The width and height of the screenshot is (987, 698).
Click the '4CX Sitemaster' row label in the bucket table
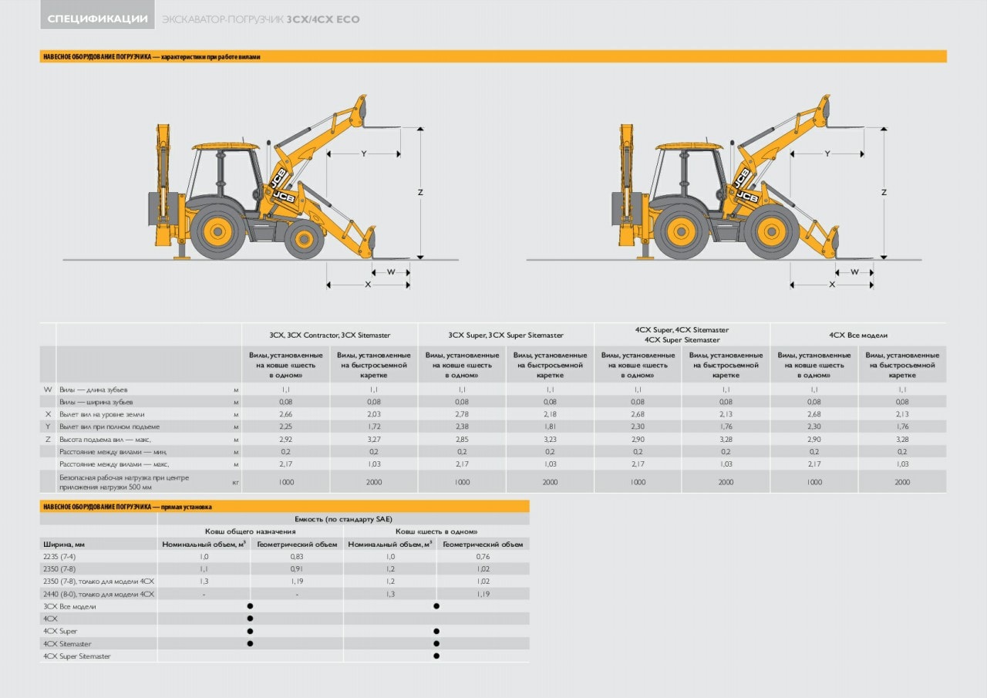pos(67,643)
